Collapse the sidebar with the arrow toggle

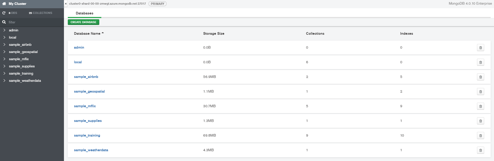click(x=66, y=4)
